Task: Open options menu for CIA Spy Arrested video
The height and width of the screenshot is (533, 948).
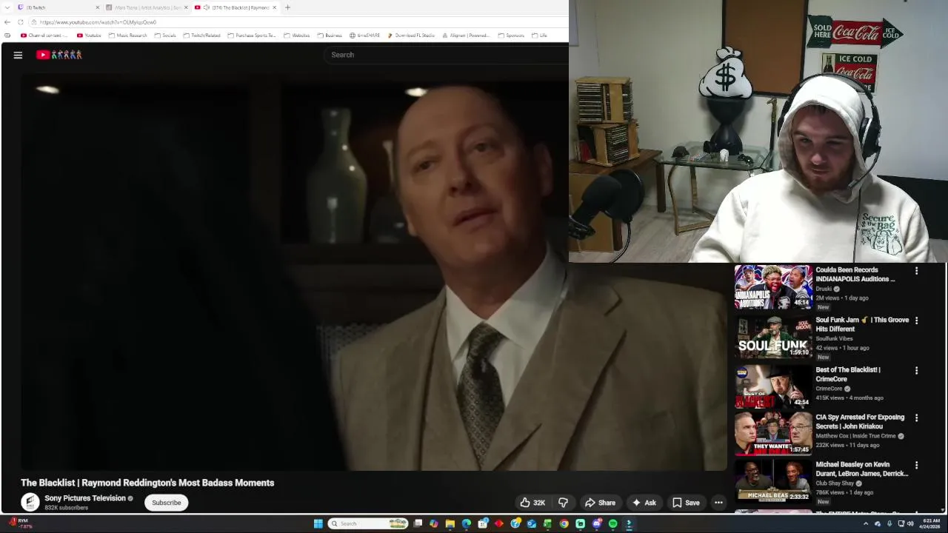Action: [x=916, y=418]
